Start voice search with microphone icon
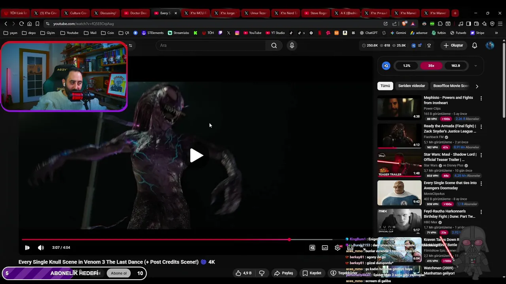The width and height of the screenshot is (506, 284). [292, 45]
